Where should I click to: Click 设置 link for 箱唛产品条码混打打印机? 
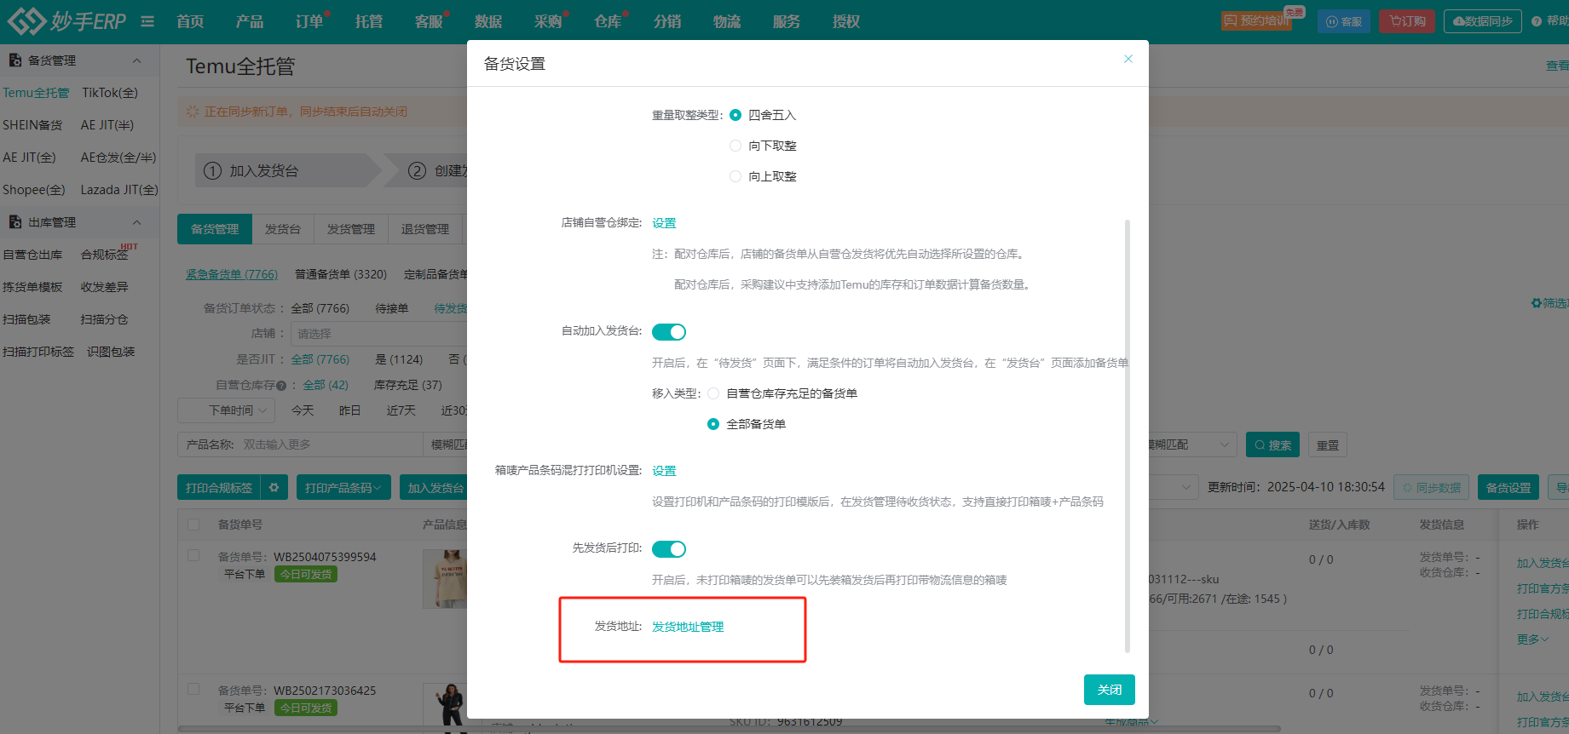(x=664, y=471)
